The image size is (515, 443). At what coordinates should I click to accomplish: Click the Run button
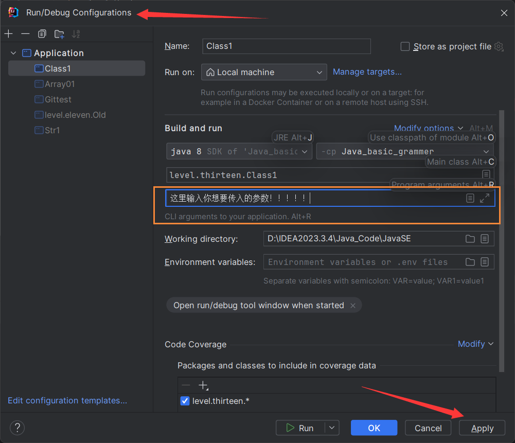coord(300,428)
